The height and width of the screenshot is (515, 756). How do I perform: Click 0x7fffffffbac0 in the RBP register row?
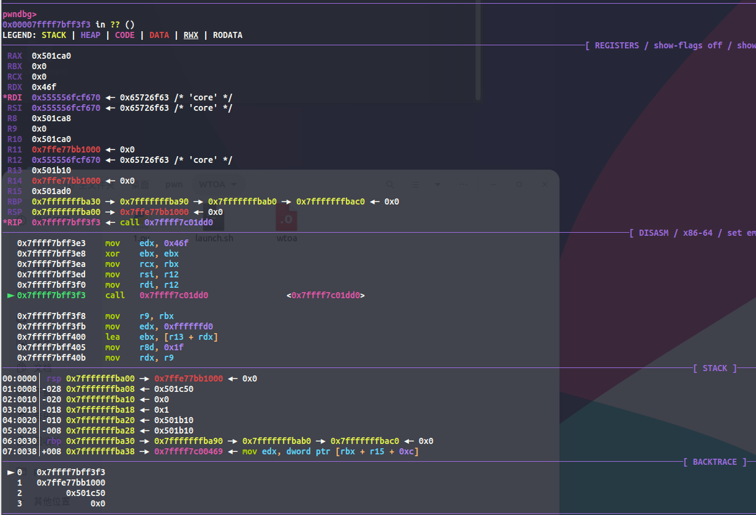[x=331, y=201]
